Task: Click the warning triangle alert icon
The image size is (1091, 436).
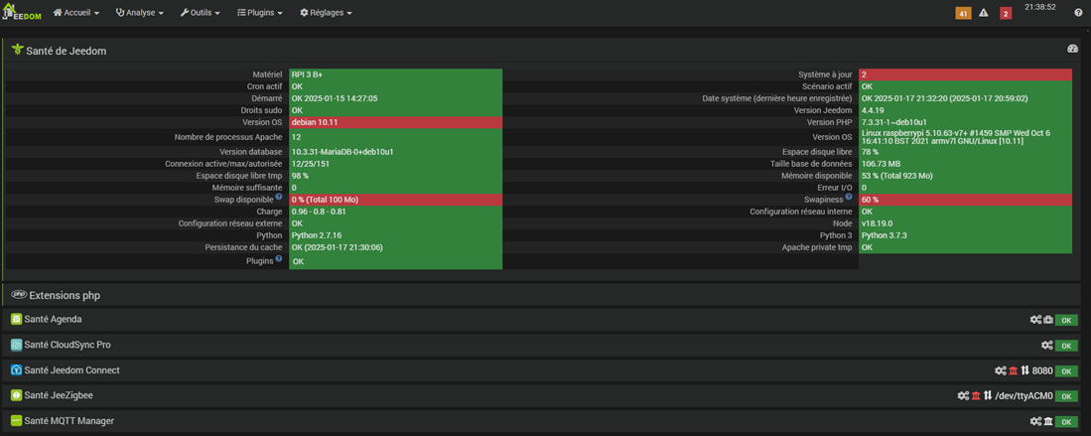Action: tap(984, 13)
